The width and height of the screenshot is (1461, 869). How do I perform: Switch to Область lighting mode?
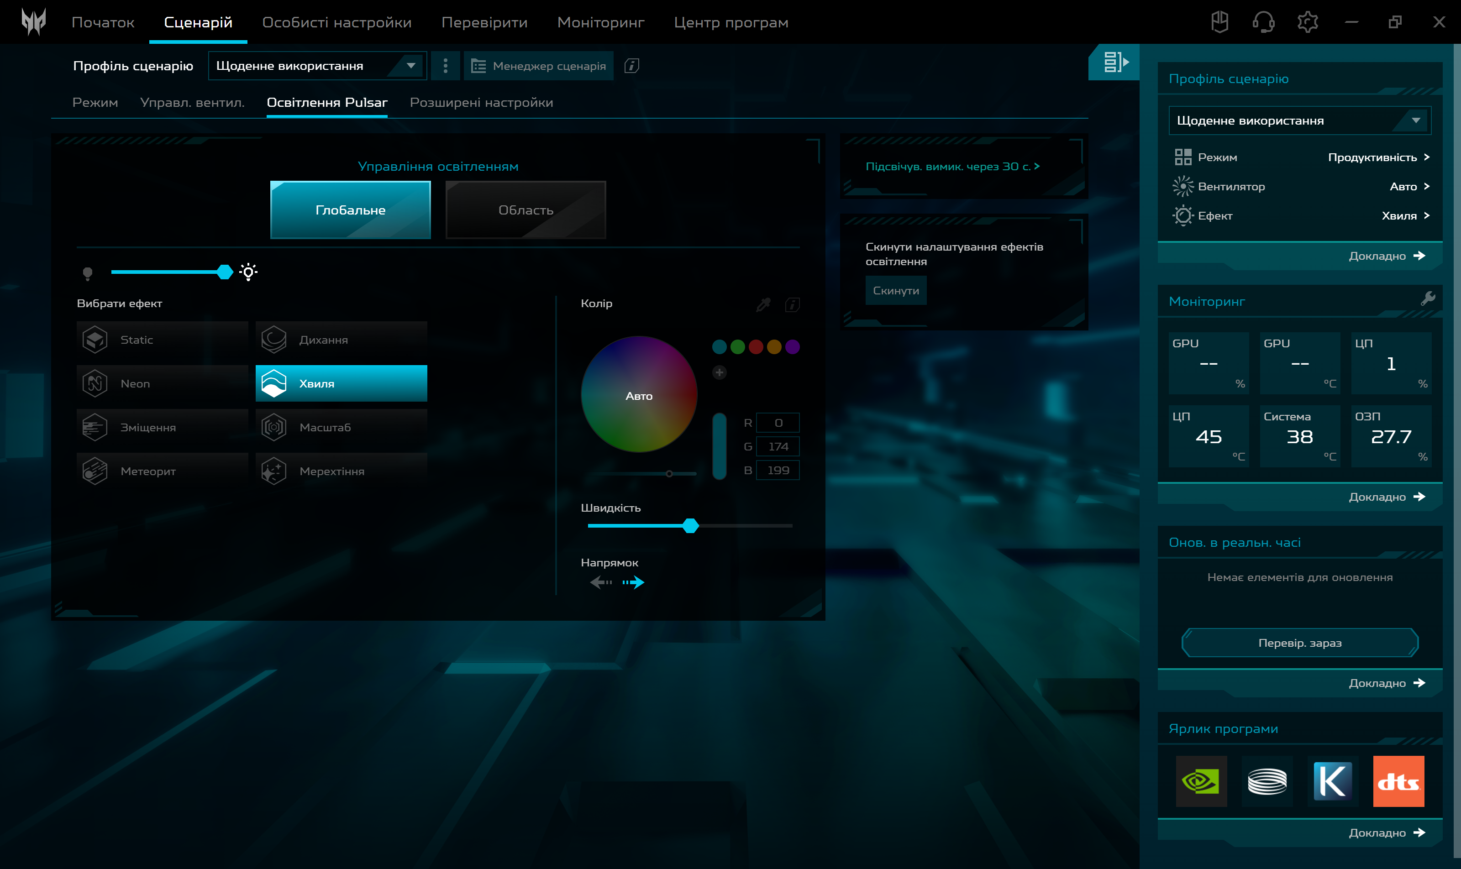(x=526, y=209)
